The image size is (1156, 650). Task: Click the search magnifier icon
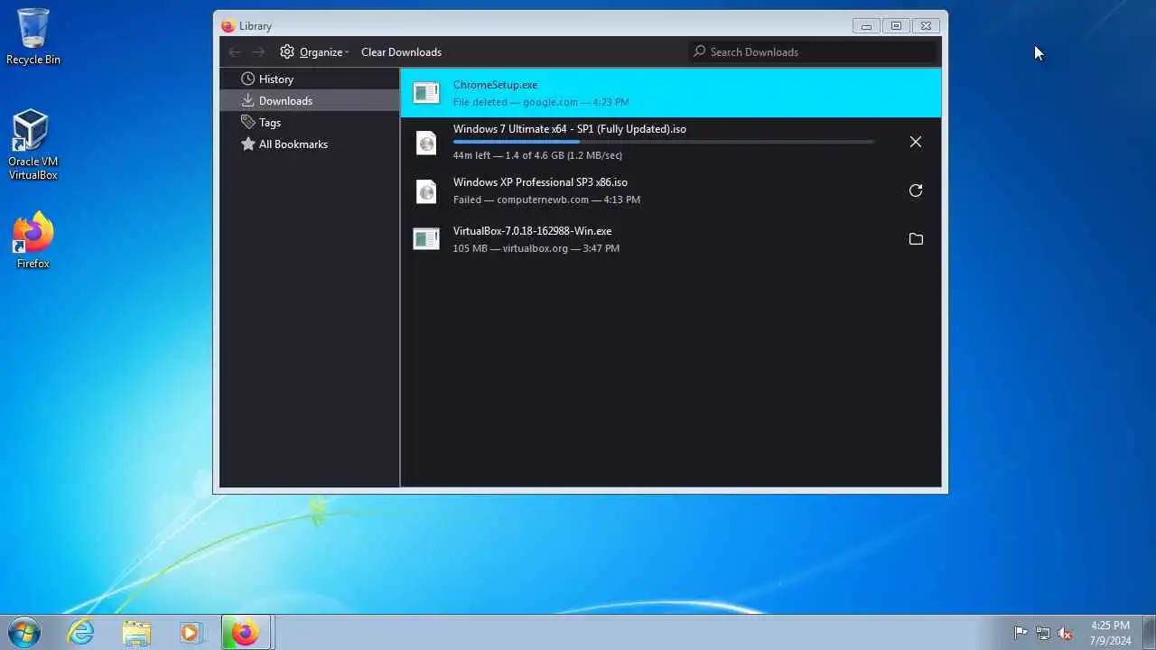tap(699, 51)
